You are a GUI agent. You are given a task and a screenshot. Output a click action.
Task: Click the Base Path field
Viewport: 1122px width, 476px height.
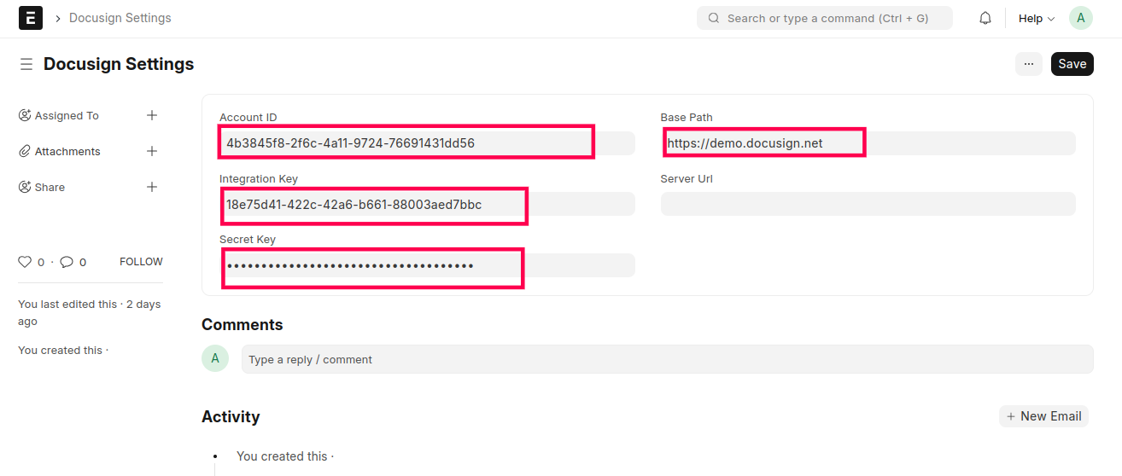[868, 143]
